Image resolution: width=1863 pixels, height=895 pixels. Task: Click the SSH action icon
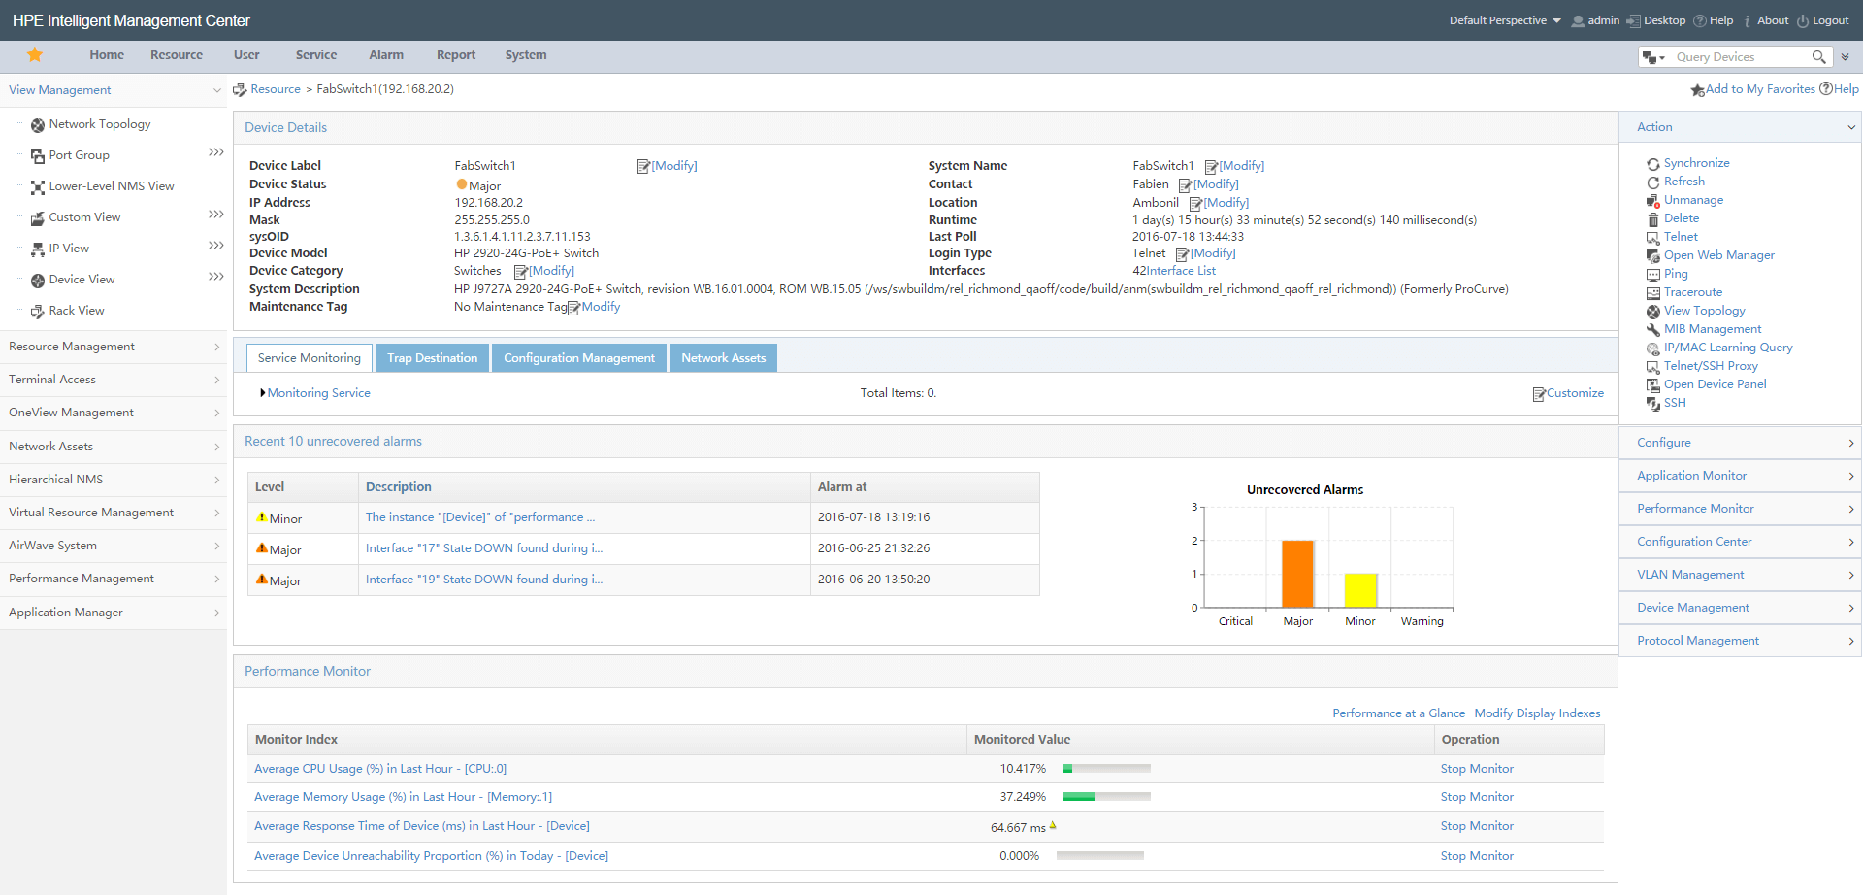click(1652, 404)
